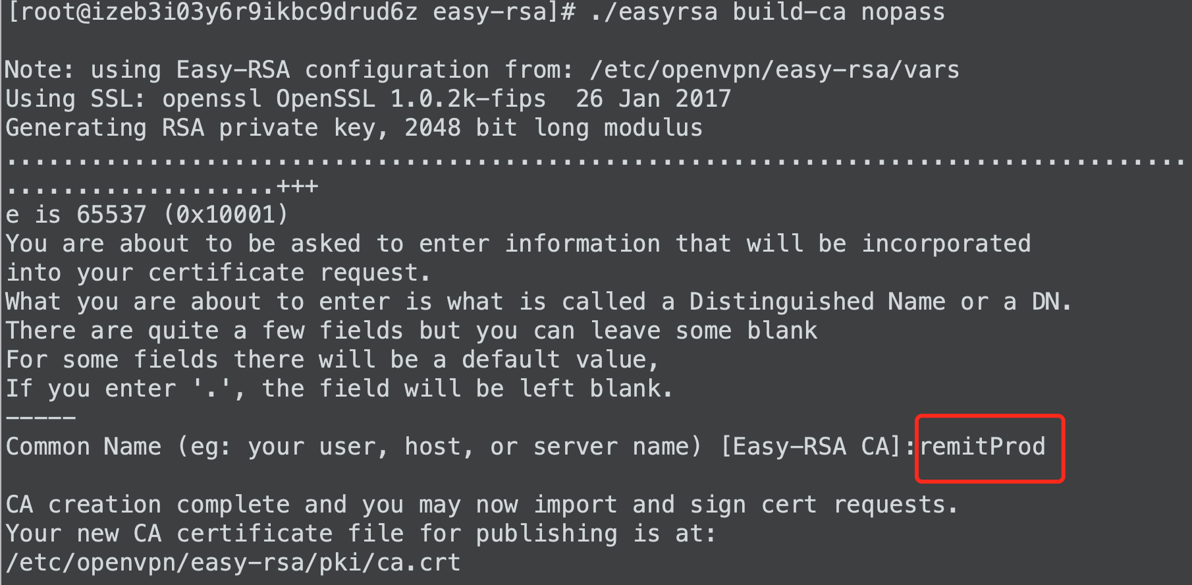Click the 'For some fields there will be' line
The width and height of the screenshot is (1192, 585).
point(332,360)
